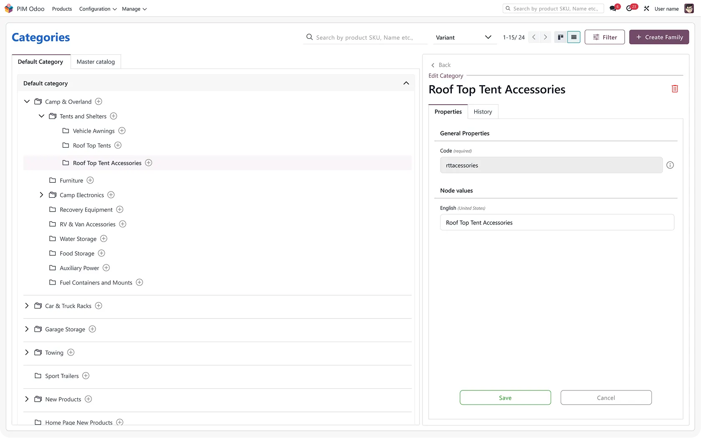The width and height of the screenshot is (701, 438).
Task: Open the History tab
Action: [483, 112]
